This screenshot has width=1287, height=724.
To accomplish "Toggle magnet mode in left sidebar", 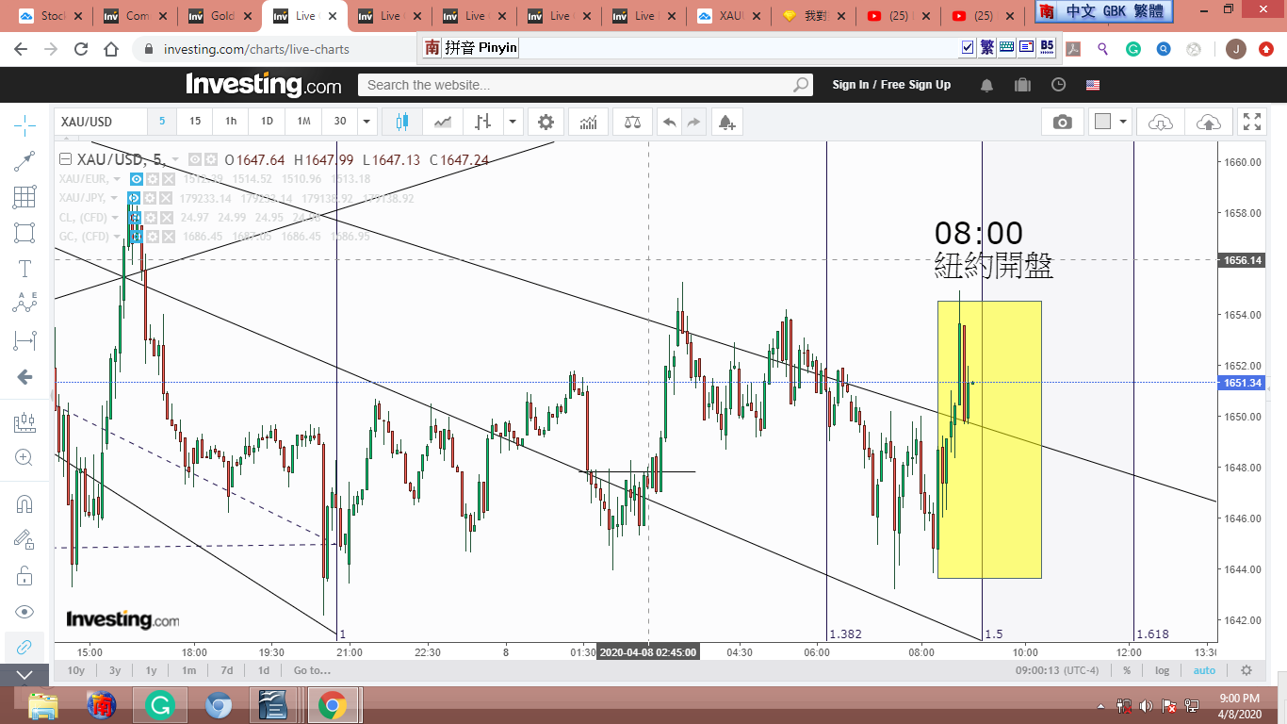I will click(25, 503).
